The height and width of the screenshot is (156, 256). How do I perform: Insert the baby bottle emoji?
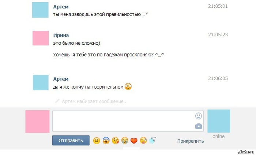coord(153,140)
